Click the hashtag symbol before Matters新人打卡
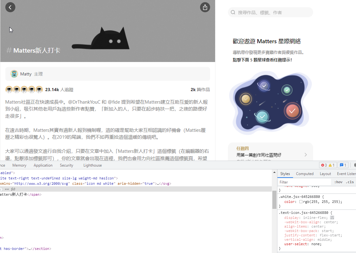Image resolution: width=356 pixels, height=253 pixels. (x=9, y=50)
